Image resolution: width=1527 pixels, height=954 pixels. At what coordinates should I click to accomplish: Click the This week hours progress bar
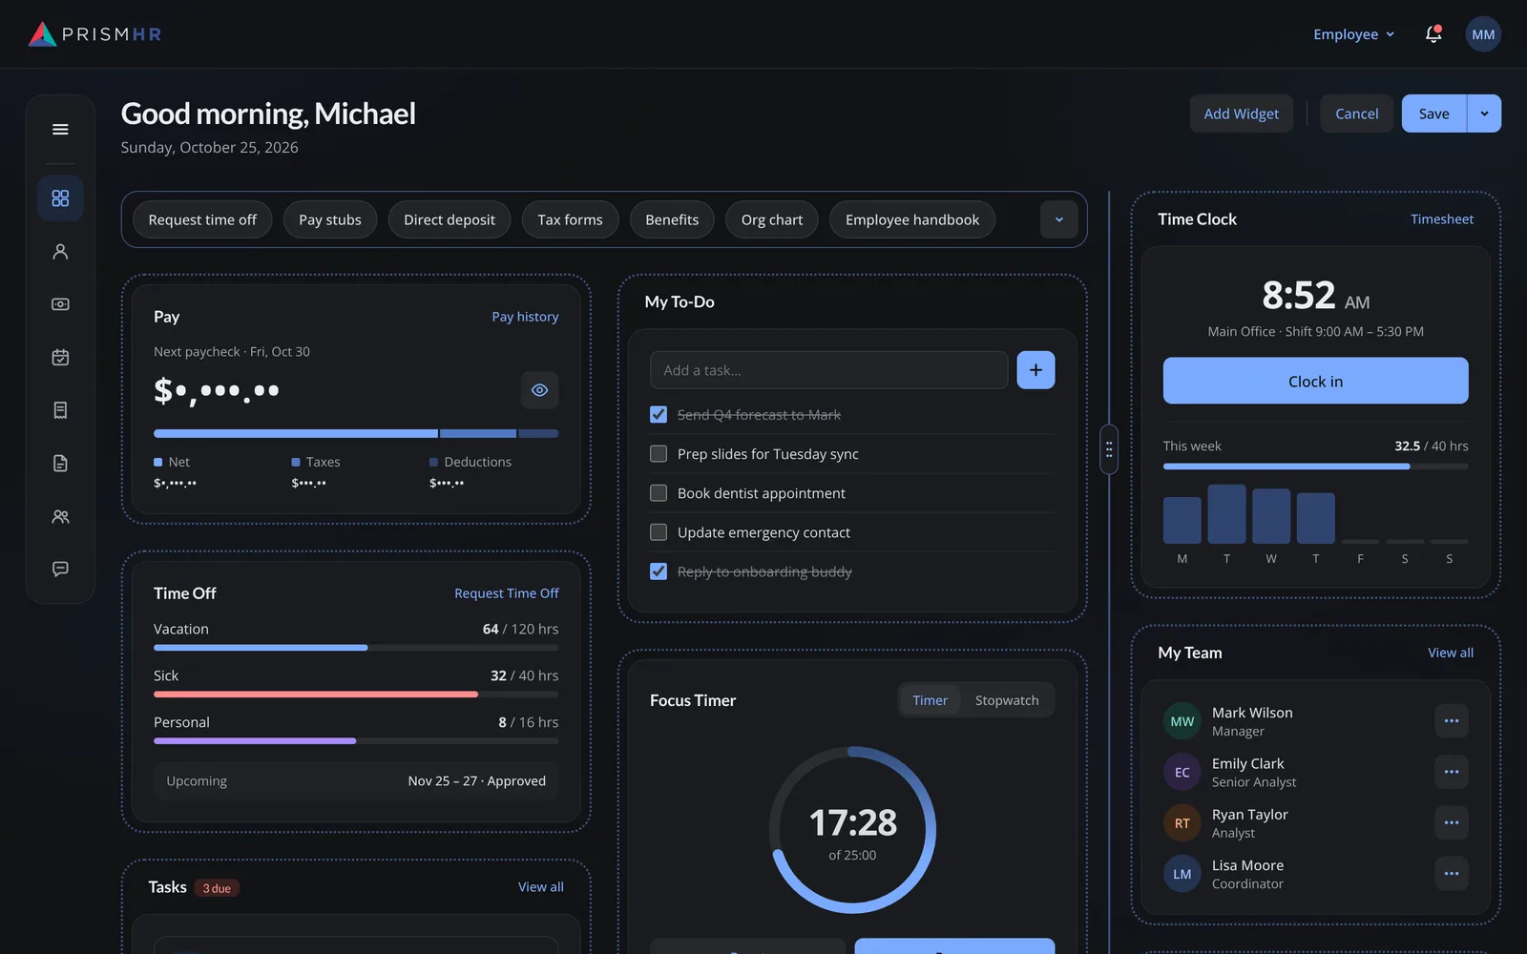(1315, 467)
